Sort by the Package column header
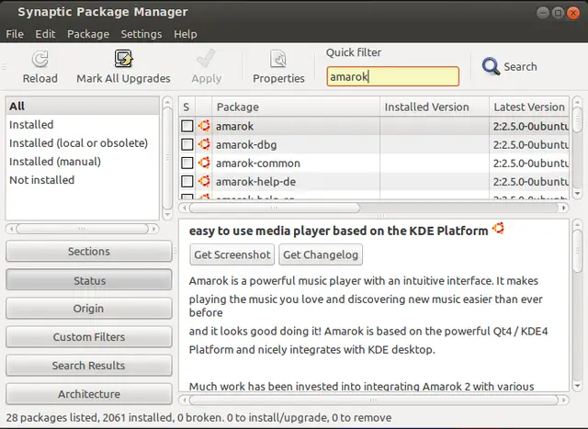The height and width of the screenshot is (429, 588). click(296, 107)
